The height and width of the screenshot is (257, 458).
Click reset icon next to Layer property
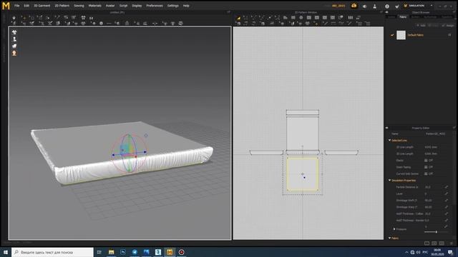click(x=447, y=193)
